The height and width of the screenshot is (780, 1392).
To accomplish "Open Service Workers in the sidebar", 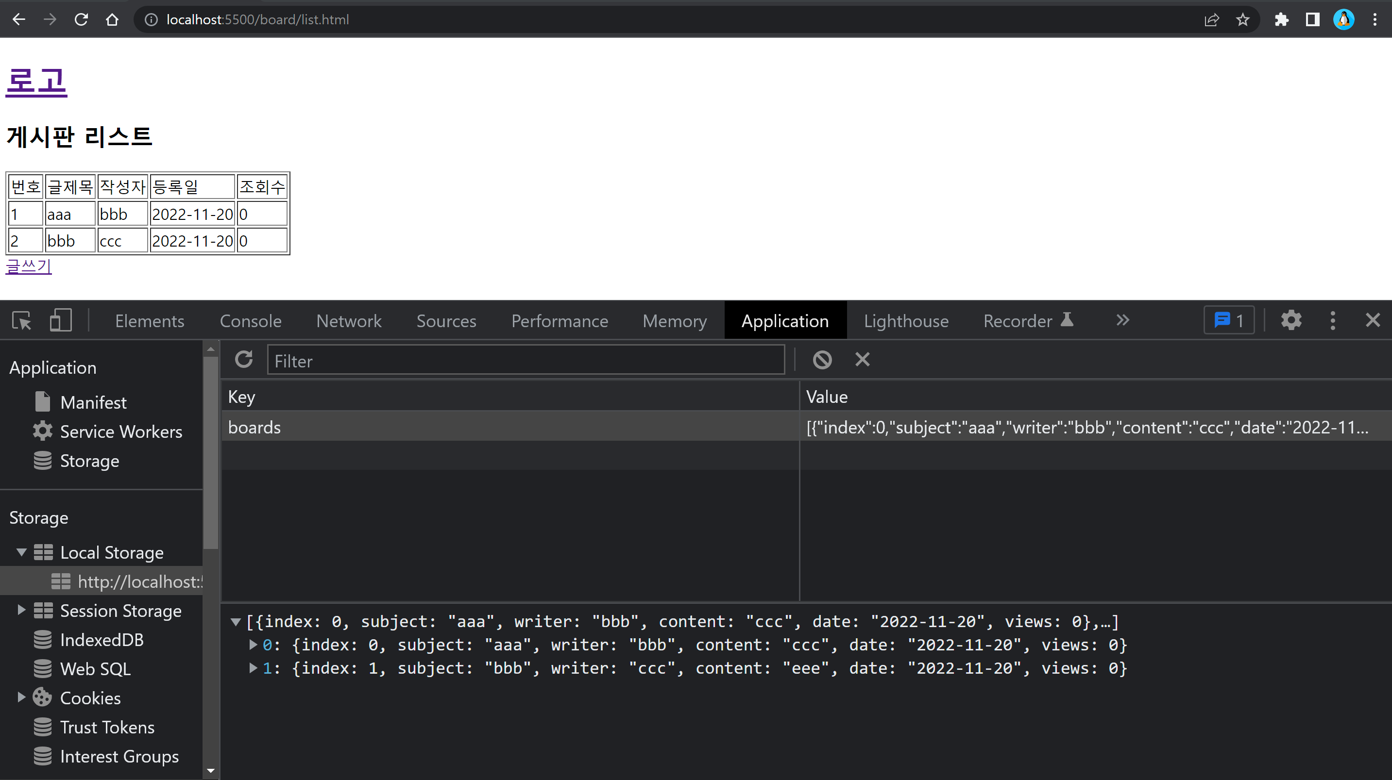I will click(x=121, y=431).
